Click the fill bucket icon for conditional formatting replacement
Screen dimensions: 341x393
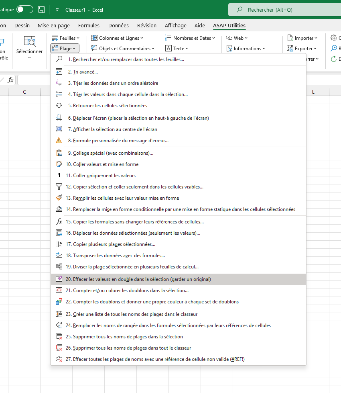[x=59, y=209]
